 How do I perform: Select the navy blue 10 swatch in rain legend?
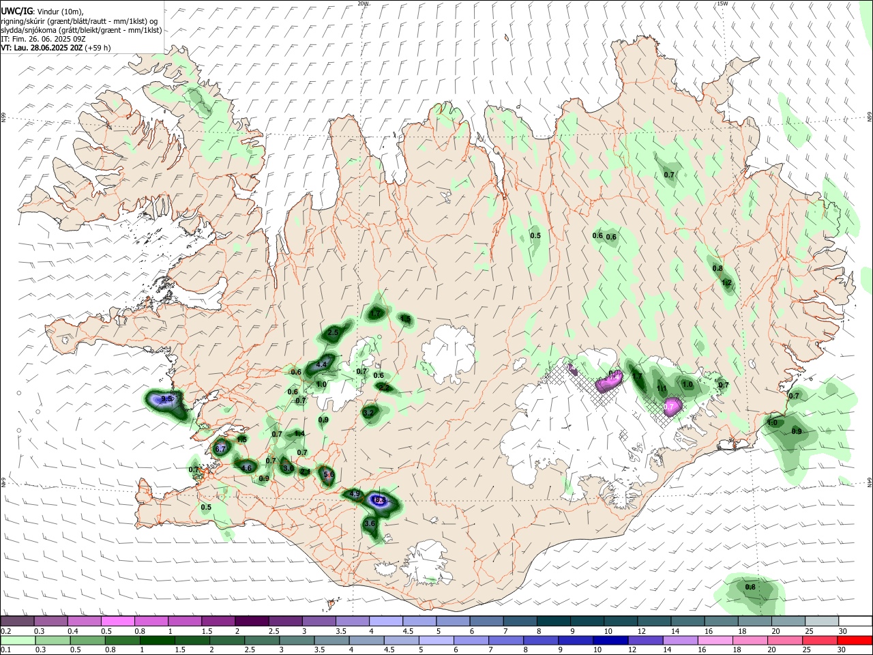(x=611, y=640)
